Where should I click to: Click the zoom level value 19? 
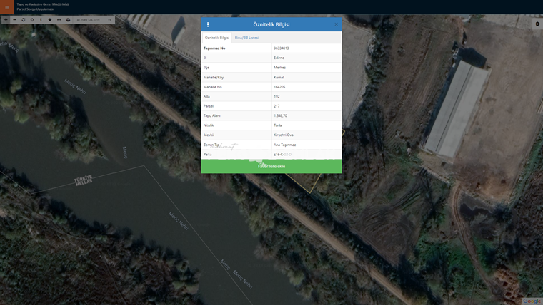[x=109, y=20]
